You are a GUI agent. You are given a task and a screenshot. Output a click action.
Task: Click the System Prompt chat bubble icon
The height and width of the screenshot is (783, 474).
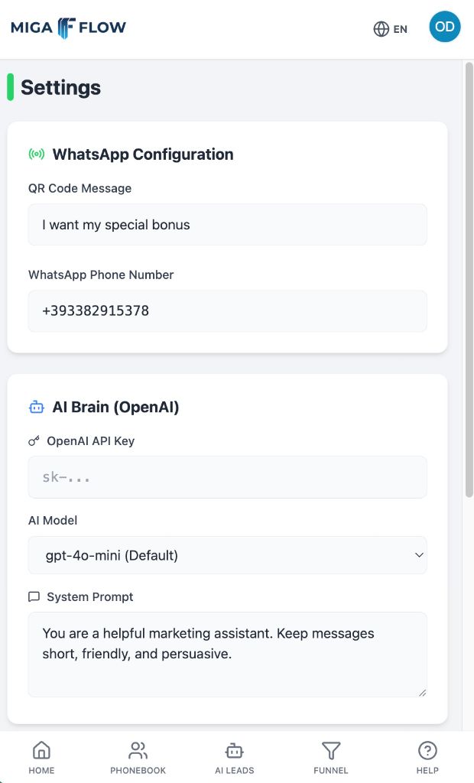coord(34,596)
